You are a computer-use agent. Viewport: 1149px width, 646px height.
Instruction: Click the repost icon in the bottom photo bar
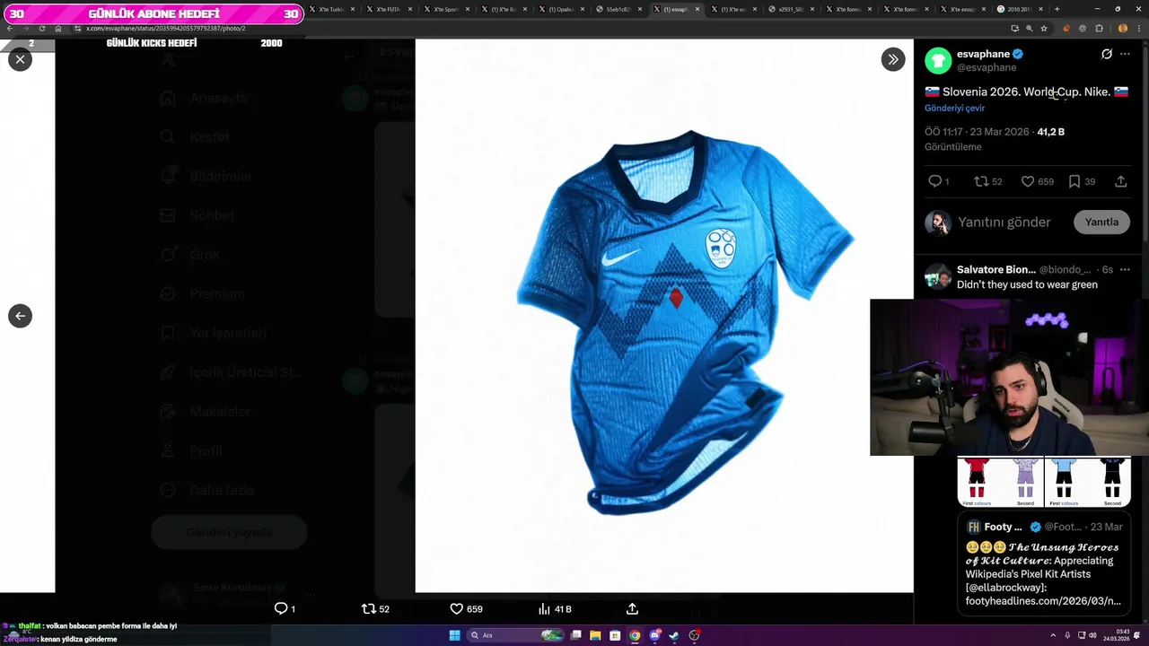pyautogui.click(x=368, y=608)
